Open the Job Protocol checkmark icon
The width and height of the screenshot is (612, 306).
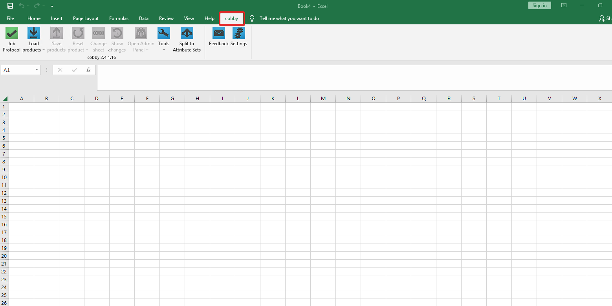12,33
